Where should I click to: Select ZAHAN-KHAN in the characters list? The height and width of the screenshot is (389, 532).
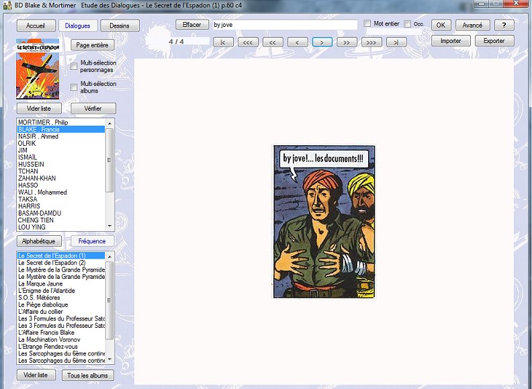(61, 178)
